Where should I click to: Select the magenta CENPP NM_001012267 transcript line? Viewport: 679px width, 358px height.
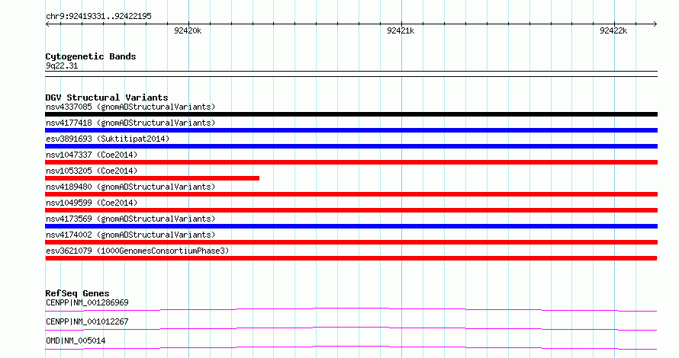[351, 328]
